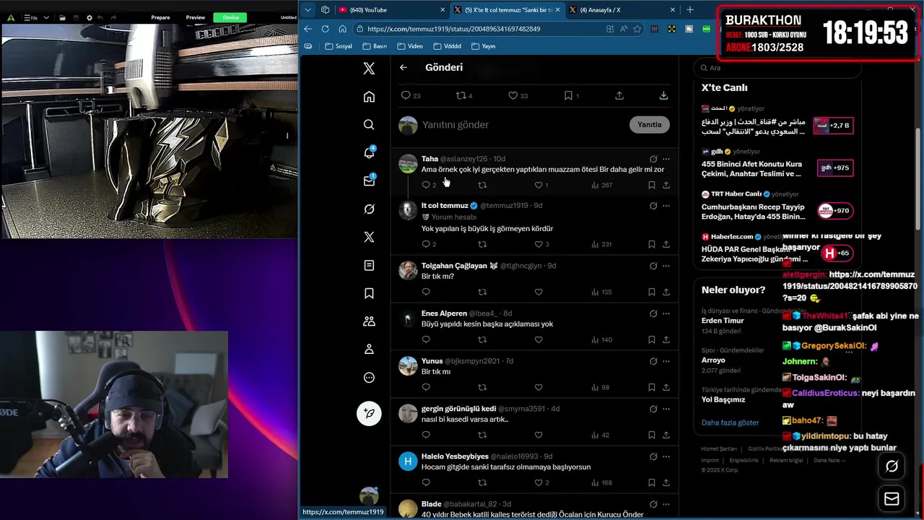Share gergin görünüşlü kedi's reply
The width and height of the screenshot is (924, 520).
coord(666,435)
